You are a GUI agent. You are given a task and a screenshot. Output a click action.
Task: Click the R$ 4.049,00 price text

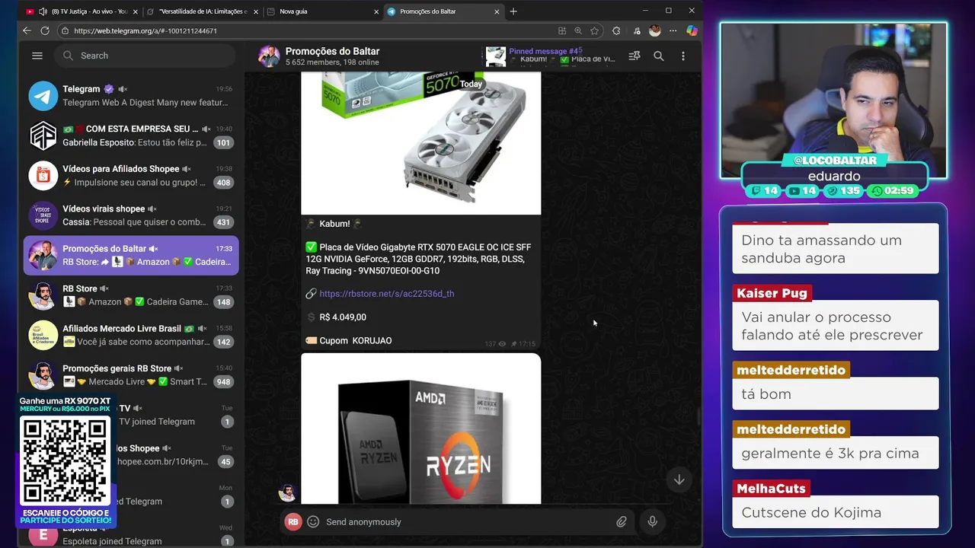click(343, 317)
